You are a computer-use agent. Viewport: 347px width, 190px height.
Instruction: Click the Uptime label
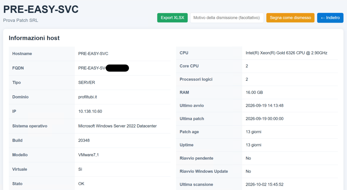(x=186, y=145)
